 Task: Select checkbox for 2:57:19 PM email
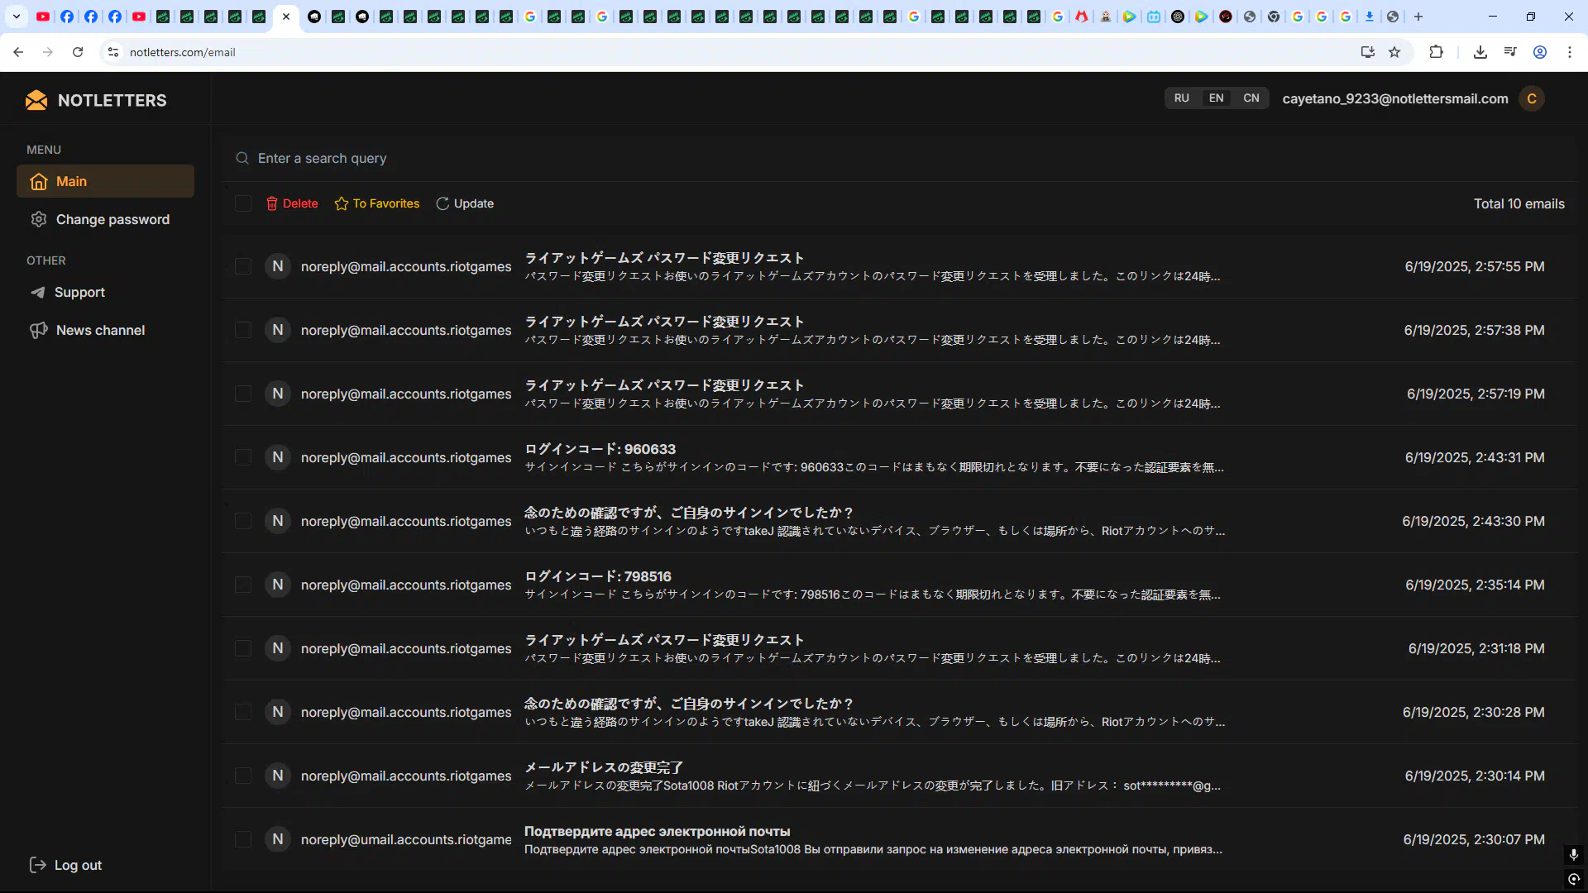click(242, 394)
